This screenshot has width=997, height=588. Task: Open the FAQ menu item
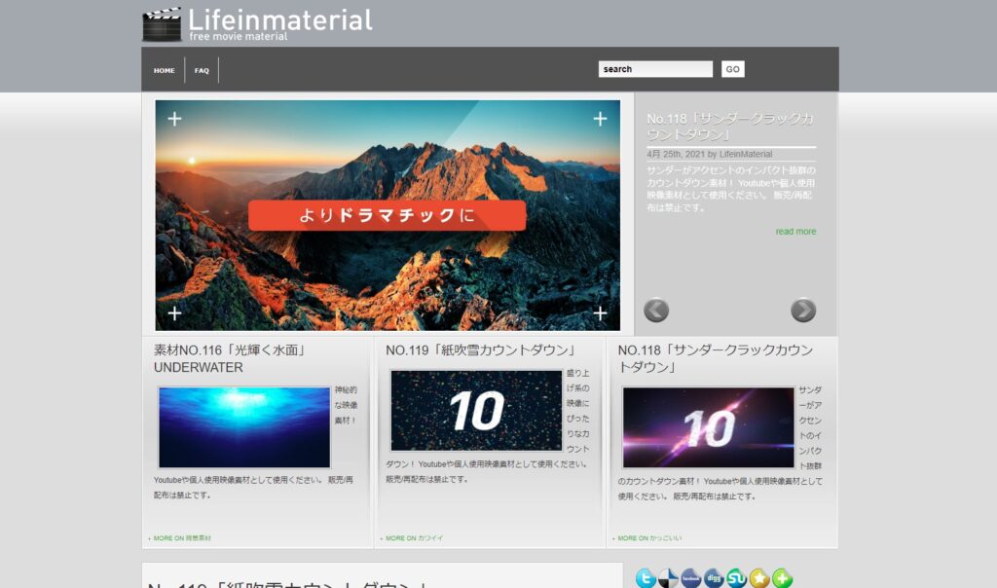(x=202, y=70)
